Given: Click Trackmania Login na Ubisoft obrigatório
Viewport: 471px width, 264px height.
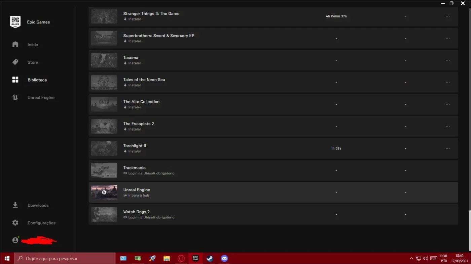Looking at the screenshot, I should coord(149,173).
